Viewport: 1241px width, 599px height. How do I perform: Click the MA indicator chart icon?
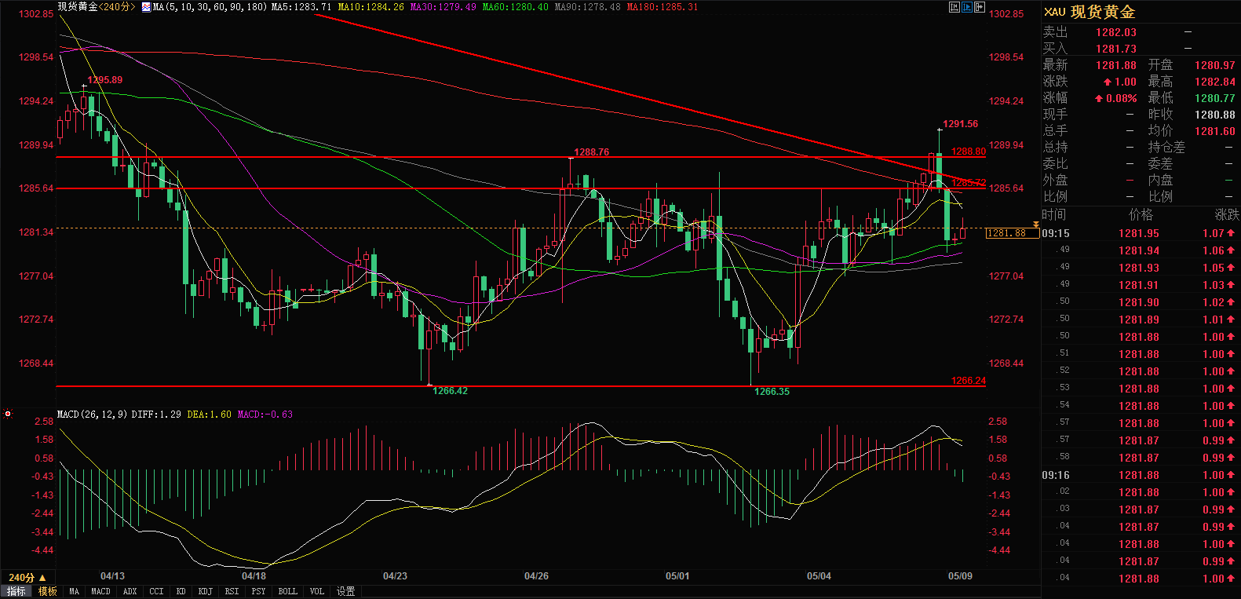pos(146,7)
